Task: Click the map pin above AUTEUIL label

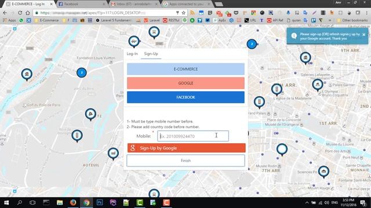Action: (113, 154)
